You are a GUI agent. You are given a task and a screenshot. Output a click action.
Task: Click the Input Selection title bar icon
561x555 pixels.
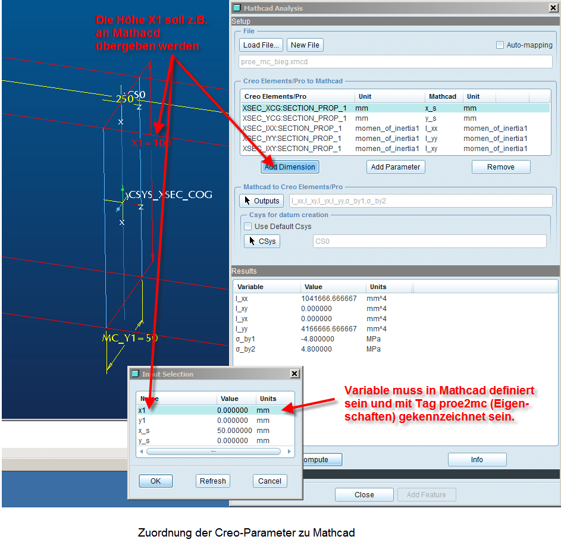coord(135,374)
